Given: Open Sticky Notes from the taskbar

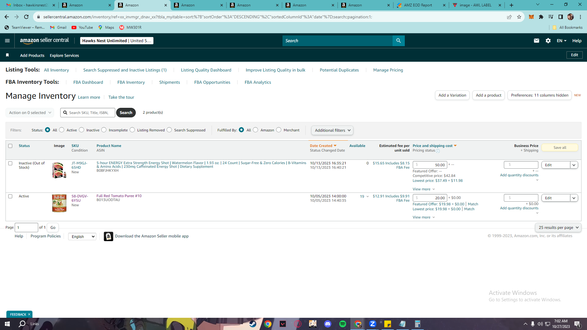Looking at the screenshot, I should pyautogui.click(x=388, y=324).
